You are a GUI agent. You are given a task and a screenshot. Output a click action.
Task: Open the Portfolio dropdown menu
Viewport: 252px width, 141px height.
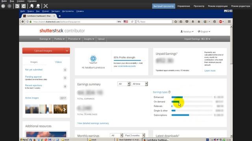click(59, 39)
